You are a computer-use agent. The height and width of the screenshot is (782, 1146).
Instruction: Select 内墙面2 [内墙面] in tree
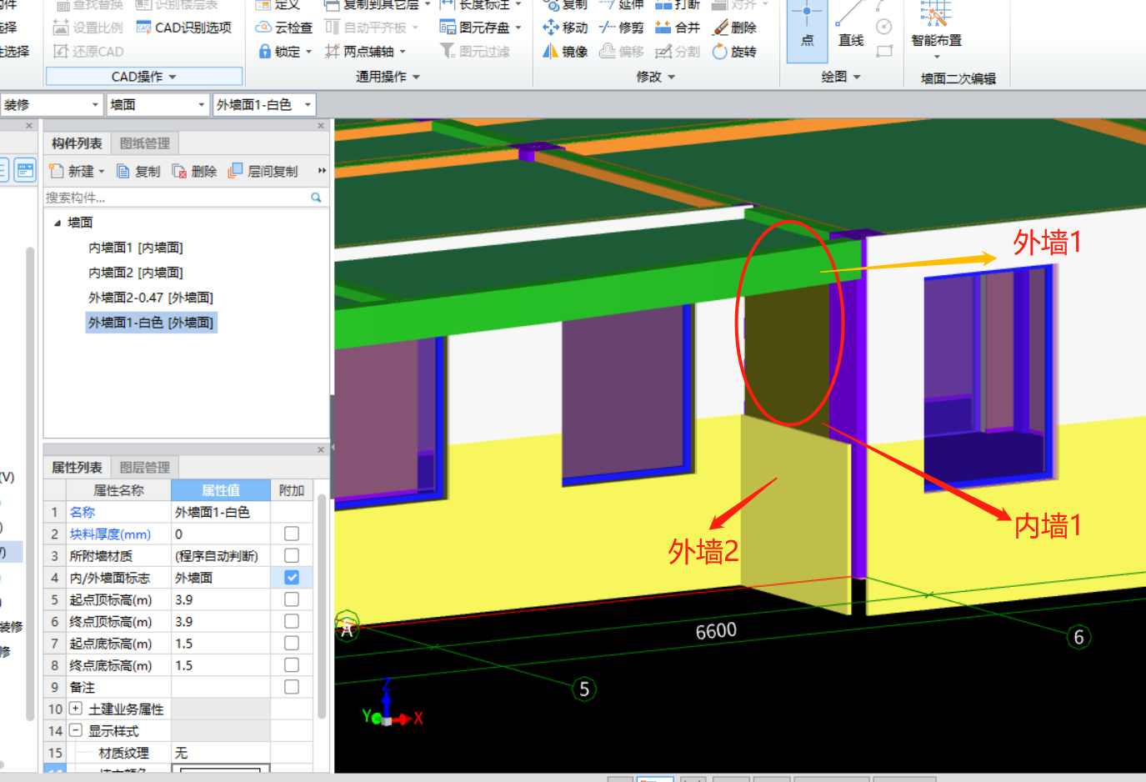pos(136,273)
